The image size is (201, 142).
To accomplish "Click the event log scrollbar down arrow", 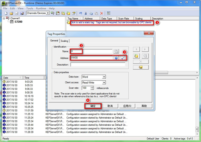I will [197, 134].
